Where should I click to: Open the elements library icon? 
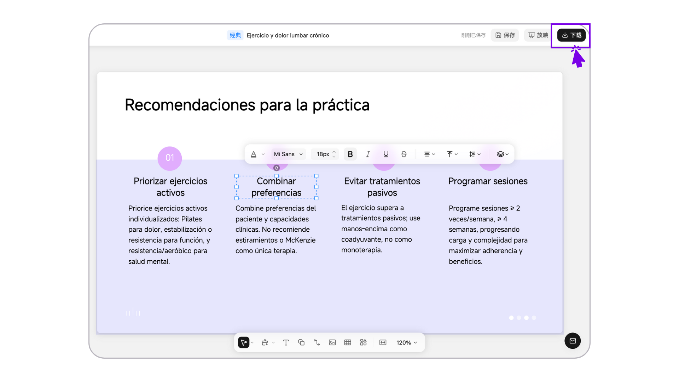pos(363,342)
